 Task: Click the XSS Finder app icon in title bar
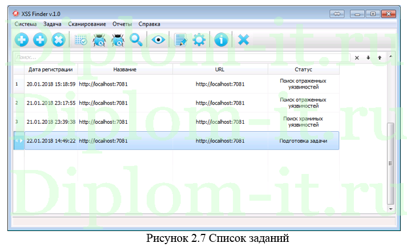click(16, 14)
